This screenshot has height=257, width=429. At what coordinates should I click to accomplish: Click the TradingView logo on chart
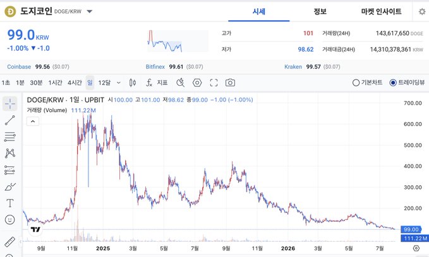coord(35,229)
